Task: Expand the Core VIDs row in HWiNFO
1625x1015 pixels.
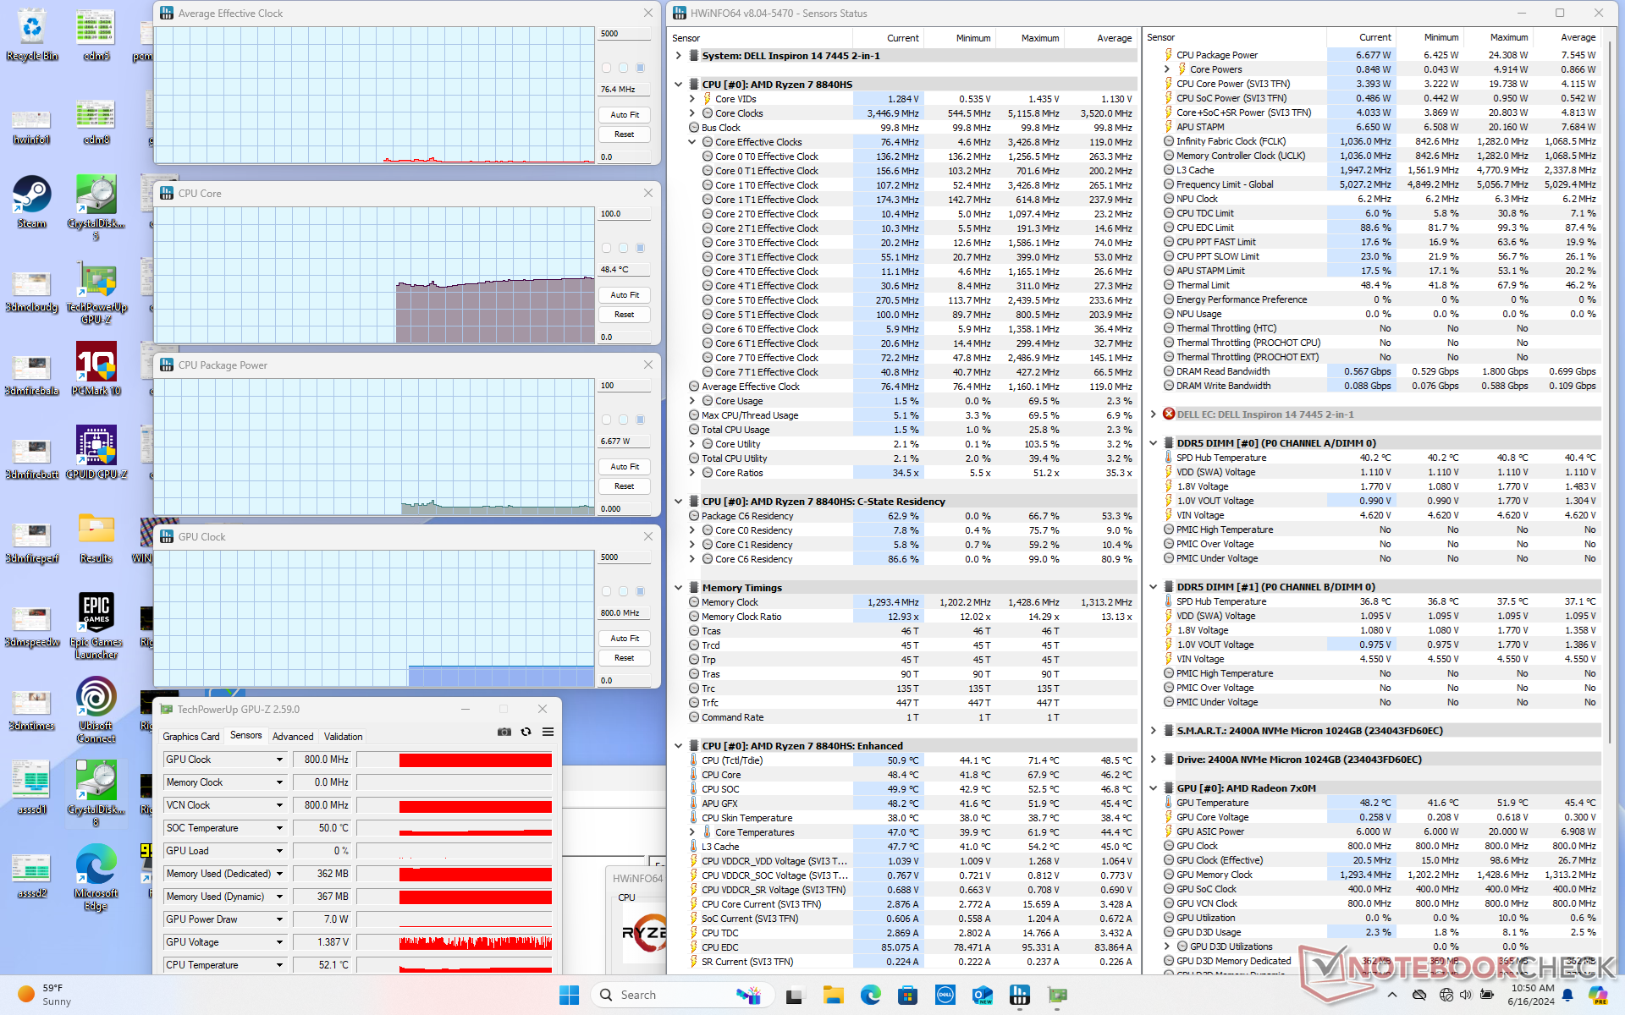Action: 692,99
